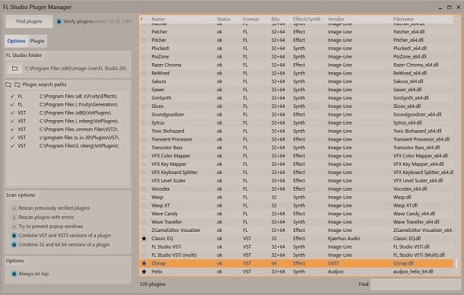Toggle the Verify plugins option

tap(59, 21)
